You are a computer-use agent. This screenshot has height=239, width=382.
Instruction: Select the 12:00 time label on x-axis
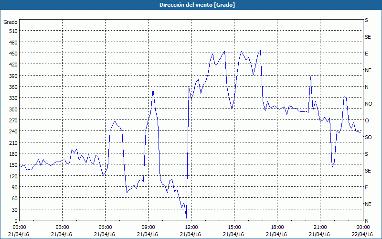(x=191, y=228)
